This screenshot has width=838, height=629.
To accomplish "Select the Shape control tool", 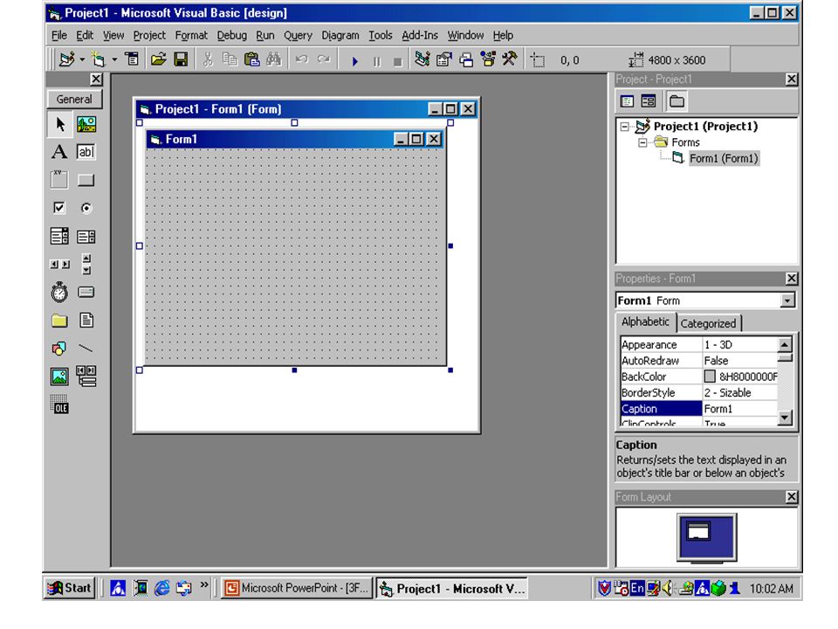I will click(x=58, y=349).
